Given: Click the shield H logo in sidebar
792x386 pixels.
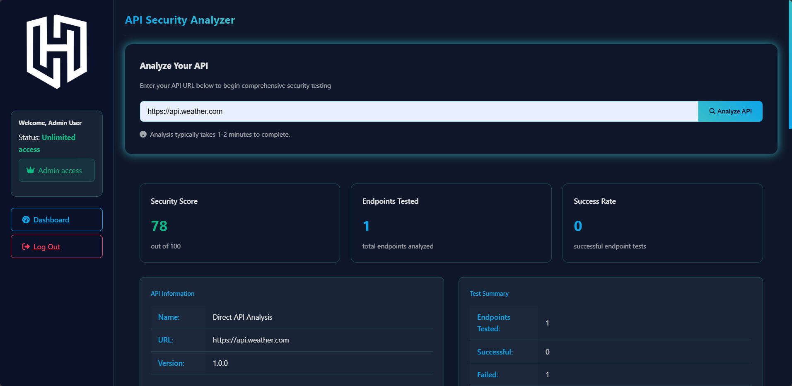Looking at the screenshot, I should [57, 52].
